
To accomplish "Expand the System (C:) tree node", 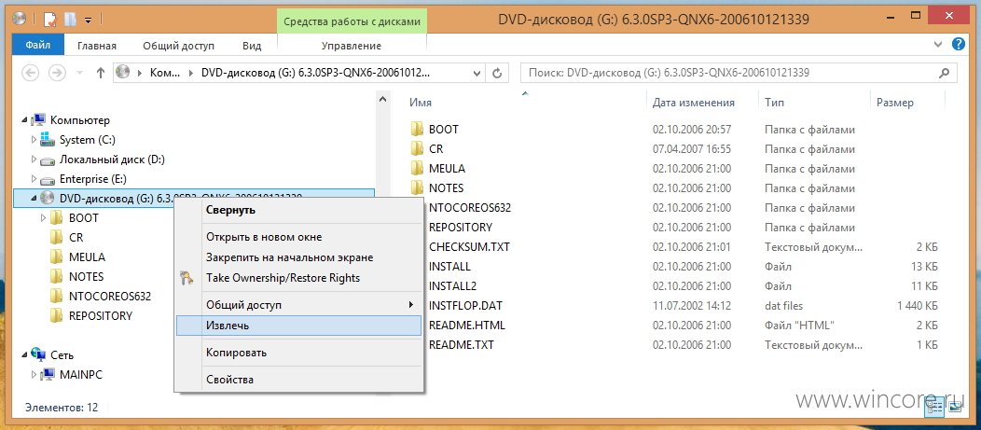I will (x=34, y=140).
